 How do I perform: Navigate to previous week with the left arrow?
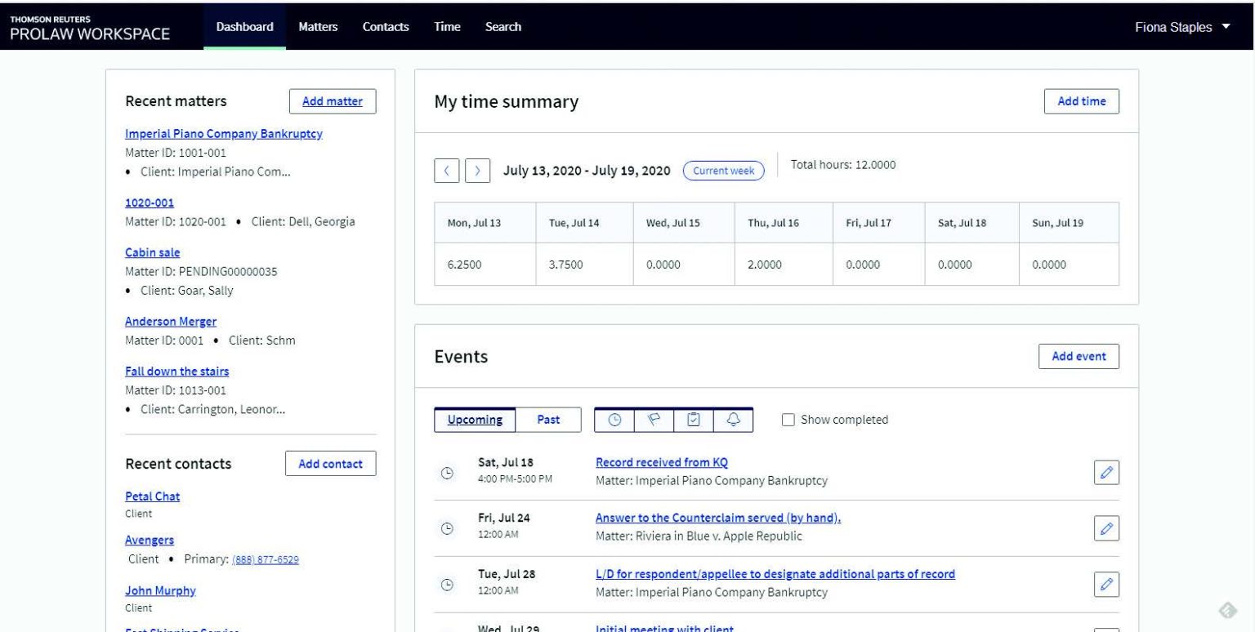point(448,171)
